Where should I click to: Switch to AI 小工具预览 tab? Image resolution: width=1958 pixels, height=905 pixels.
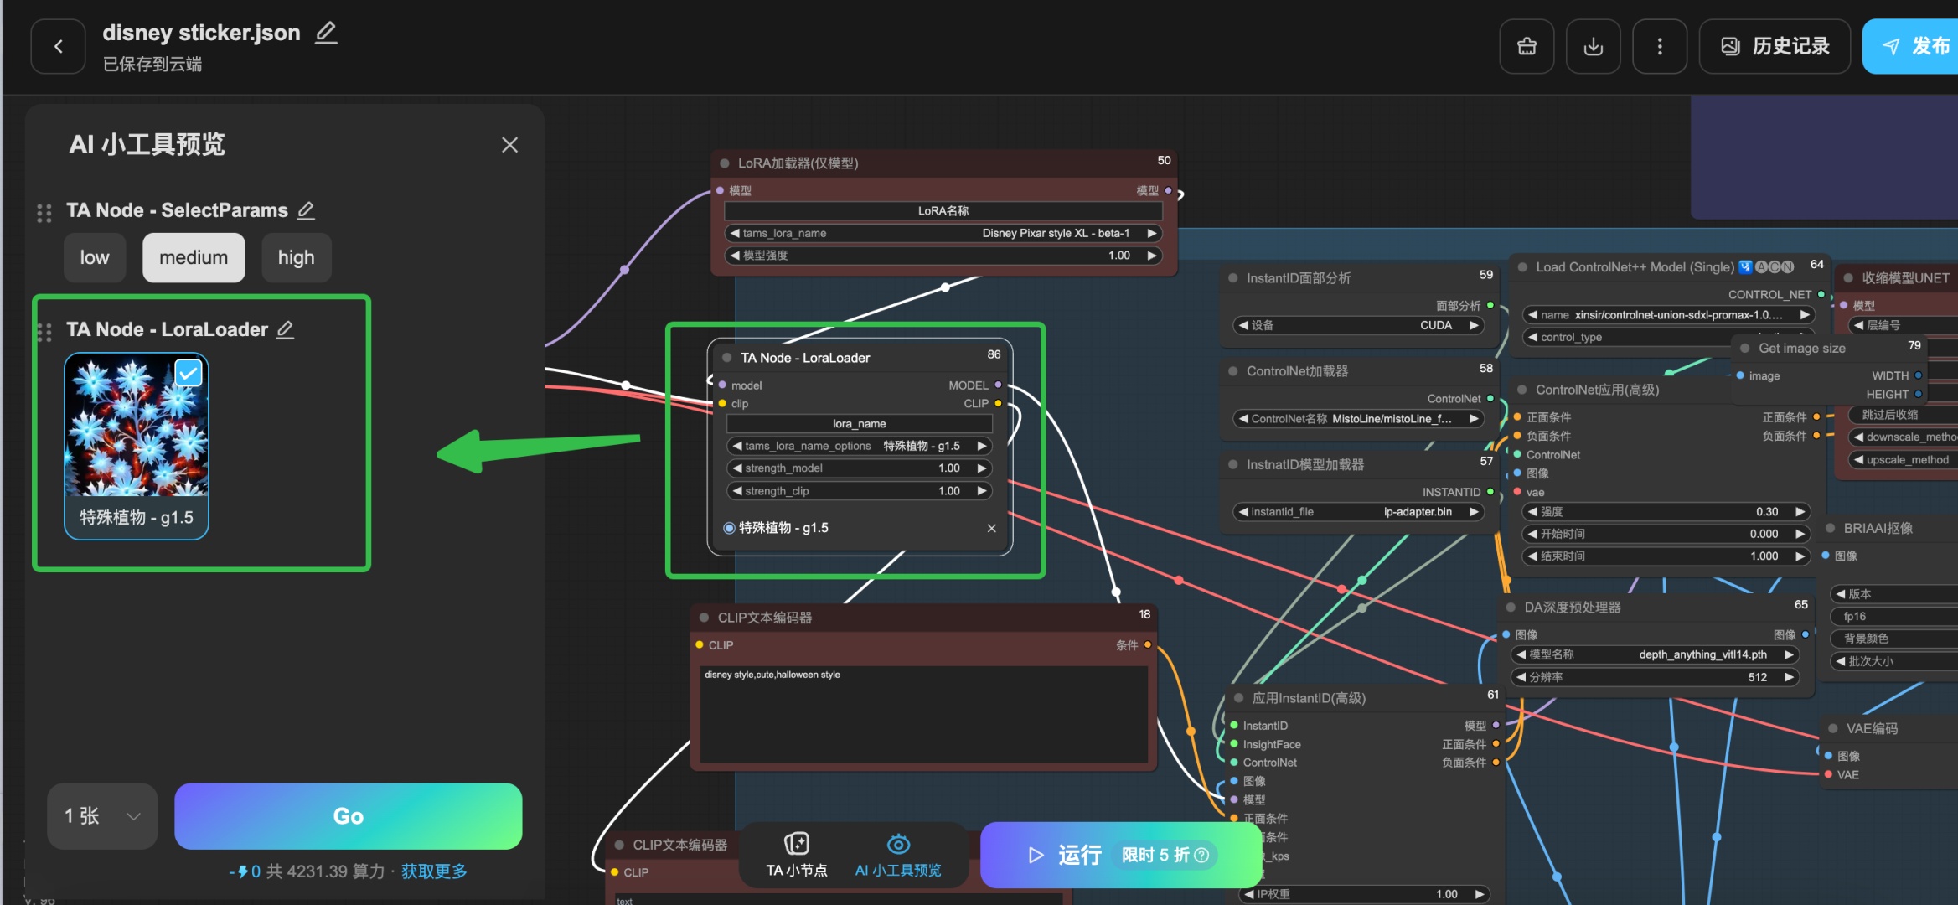click(897, 856)
